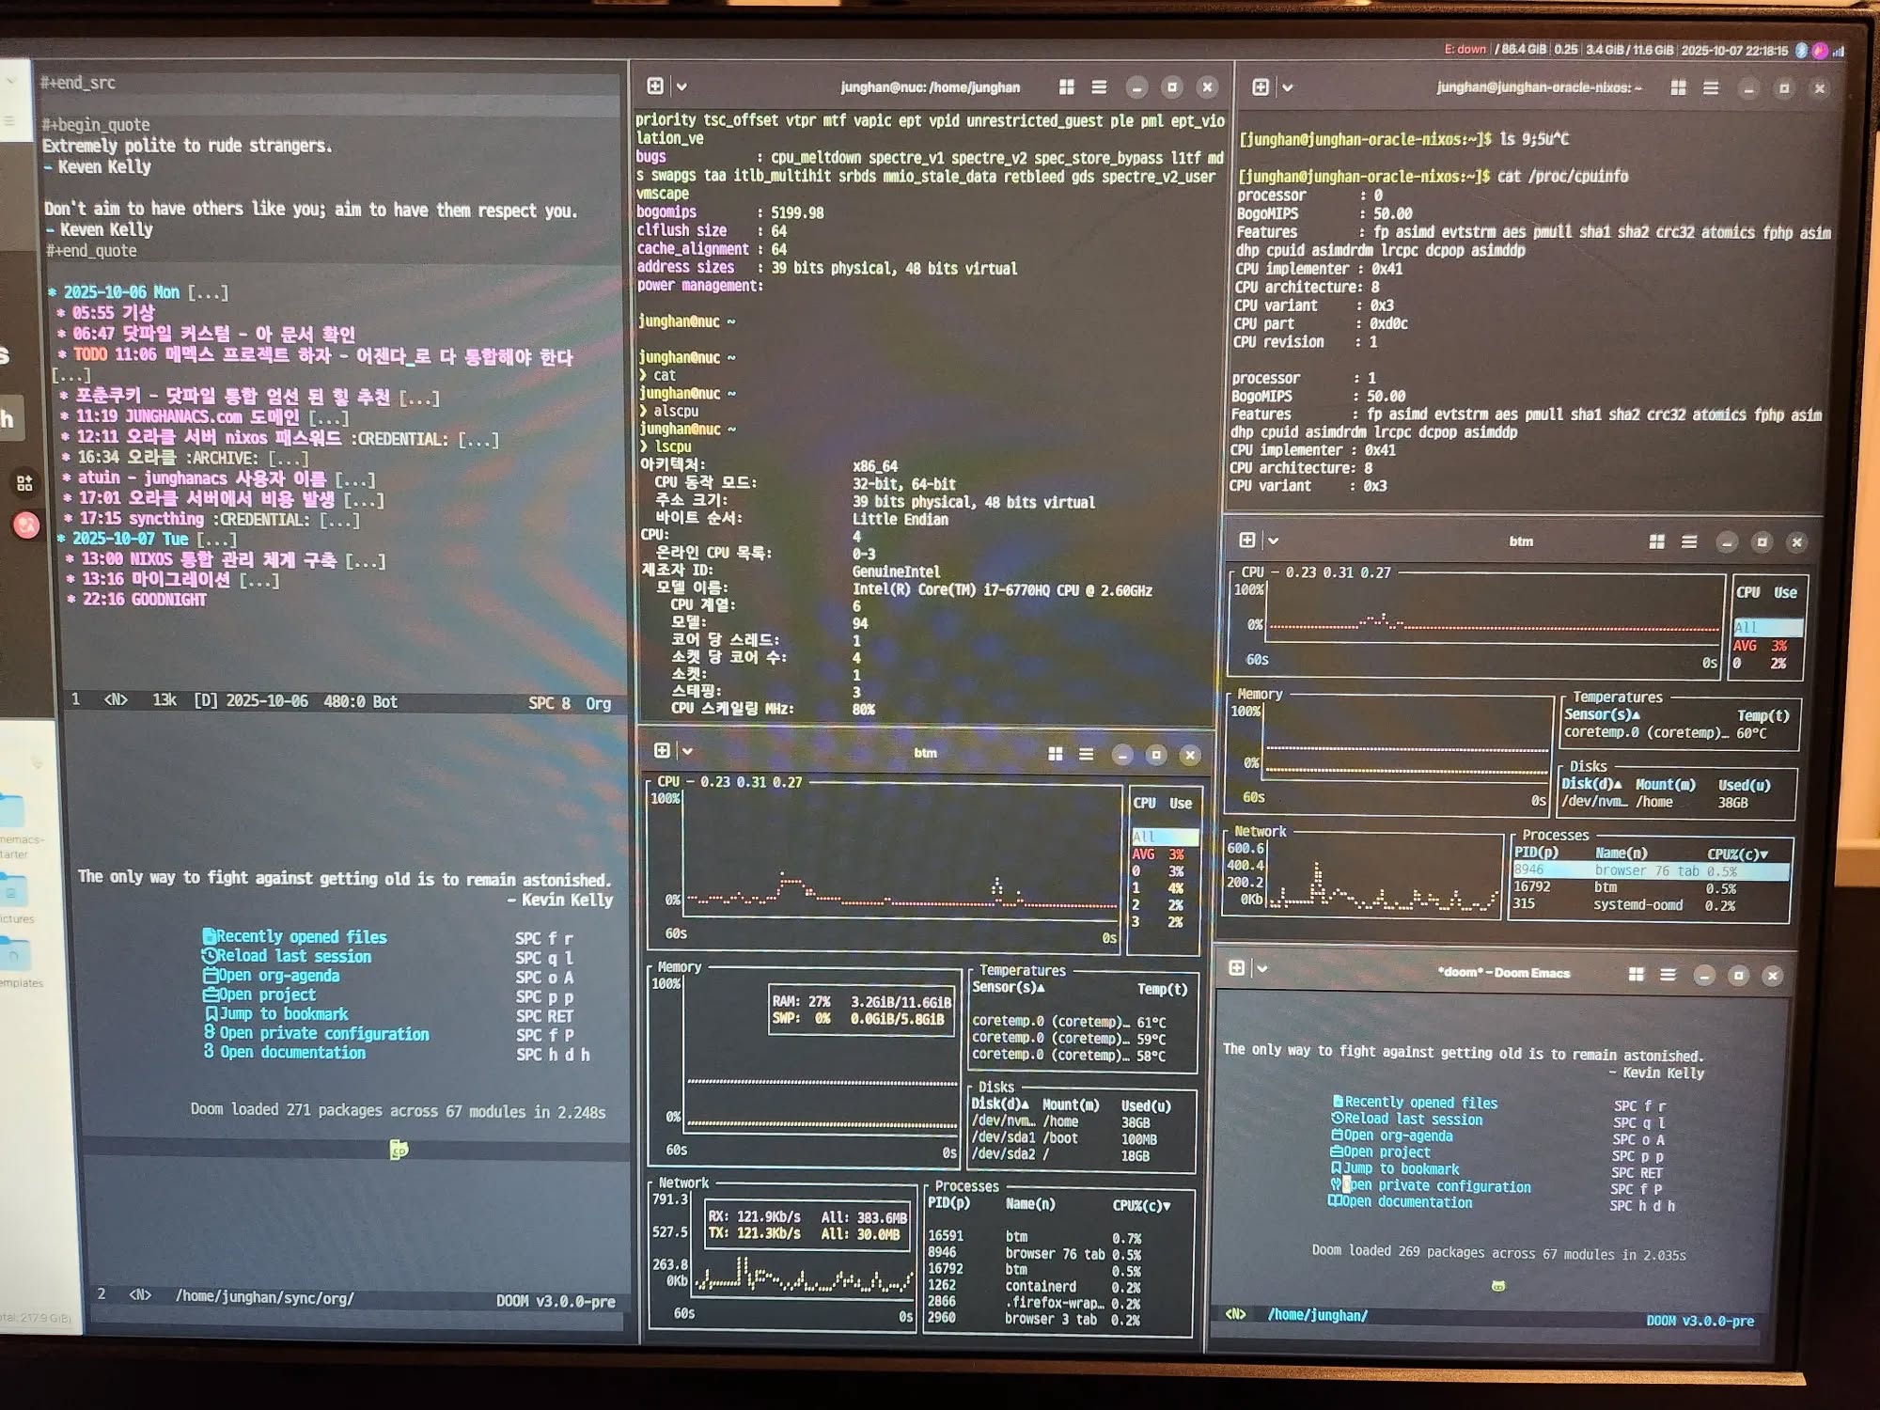Expand folded 2025-10-07 Tue org heading
Screen dimensions: 1880x1410
(x=132, y=539)
